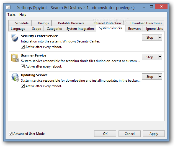
Task: Switch to the Categories tab
Action: [x=54, y=29]
